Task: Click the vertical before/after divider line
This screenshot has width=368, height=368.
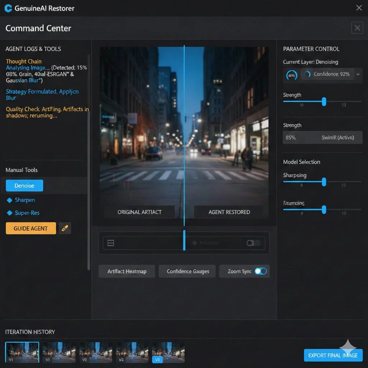Action: tap(184, 135)
